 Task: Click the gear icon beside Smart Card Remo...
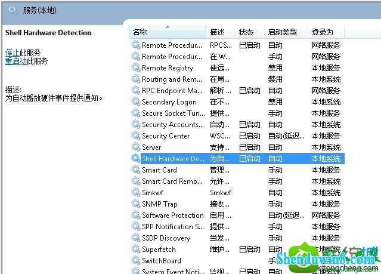[136, 181]
